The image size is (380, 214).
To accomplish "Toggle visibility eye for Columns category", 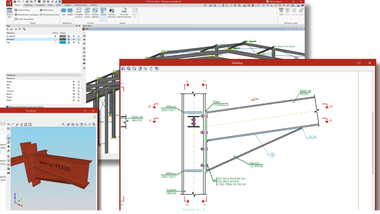I will click(74, 91).
